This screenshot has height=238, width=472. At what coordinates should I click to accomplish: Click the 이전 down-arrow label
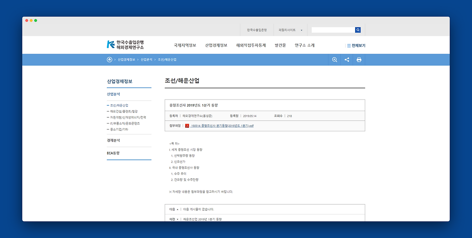click(x=174, y=219)
